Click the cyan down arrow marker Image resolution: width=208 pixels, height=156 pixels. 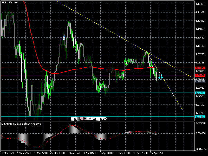[161, 77]
